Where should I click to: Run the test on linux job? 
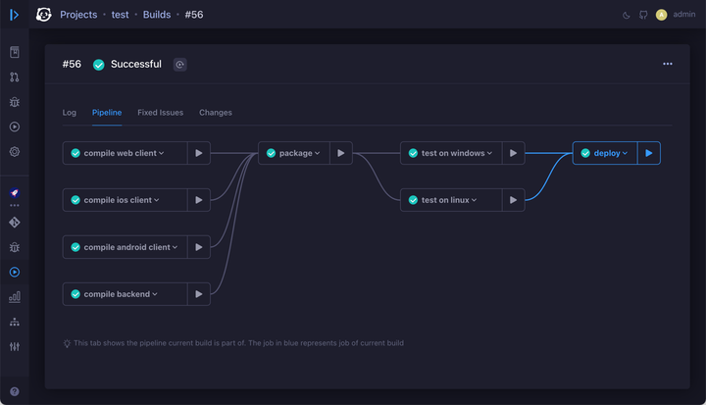[x=513, y=200]
